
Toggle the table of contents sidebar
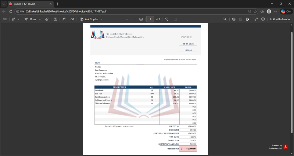coord(5,19)
